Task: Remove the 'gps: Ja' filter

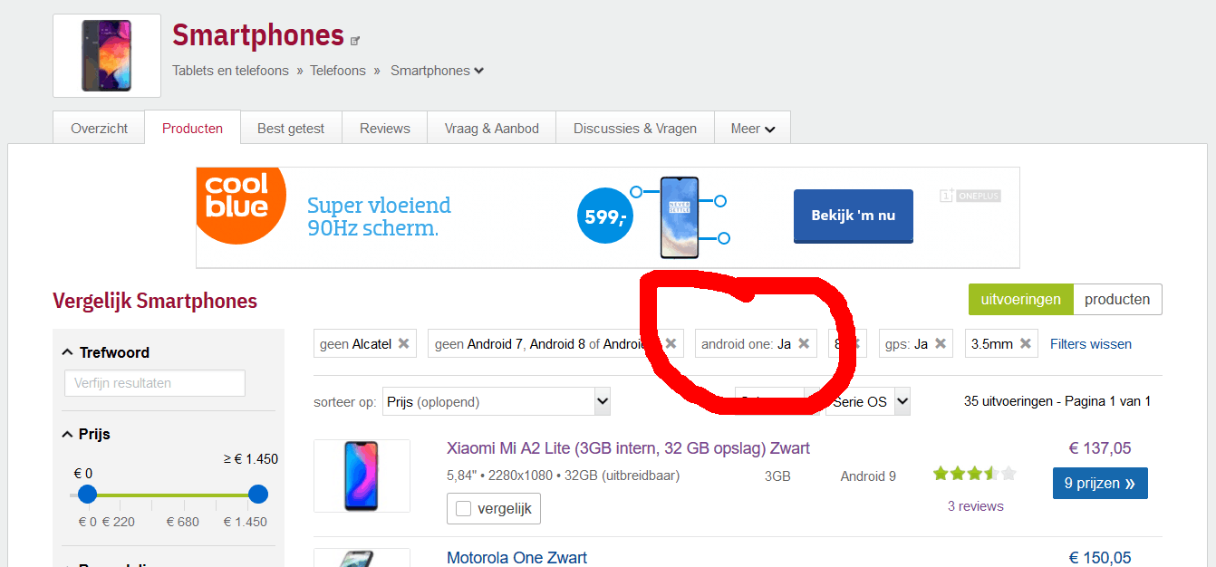Action: point(941,343)
